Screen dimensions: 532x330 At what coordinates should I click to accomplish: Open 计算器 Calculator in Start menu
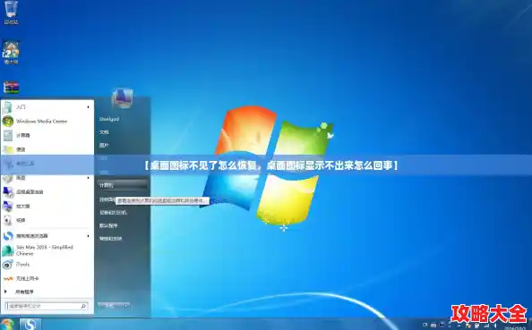(47, 136)
